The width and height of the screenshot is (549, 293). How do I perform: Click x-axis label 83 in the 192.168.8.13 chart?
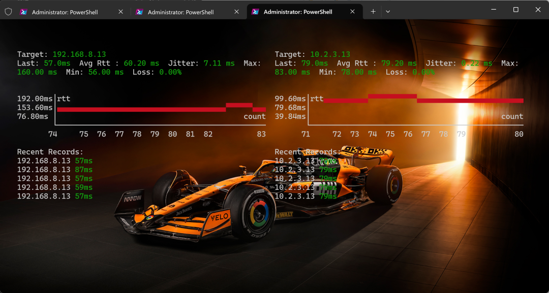click(261, 134)
